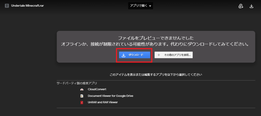This screenshot has width=261, height=116.
Task: Click the blue ダウンロード button
Action: click(x=135, y=55)
